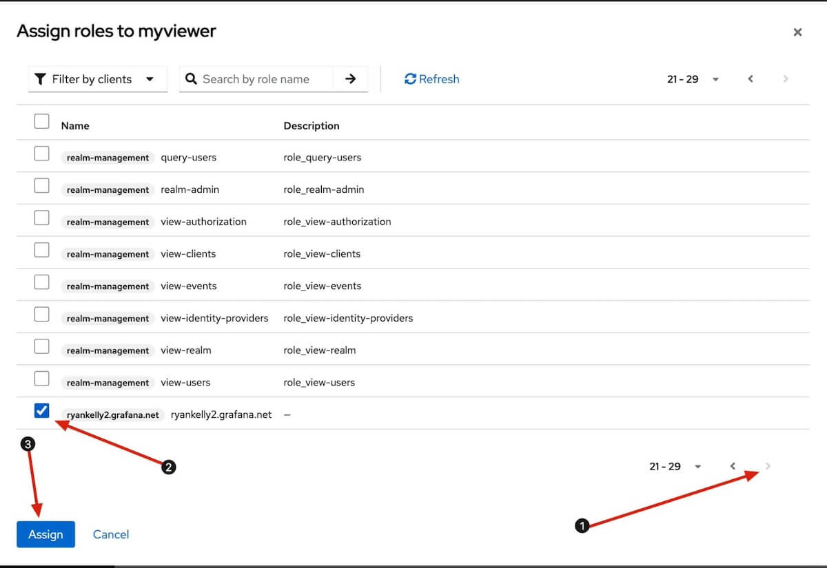Go to next page using top pagination
This screenshot has width=827, height=568.
pos(786,79)
